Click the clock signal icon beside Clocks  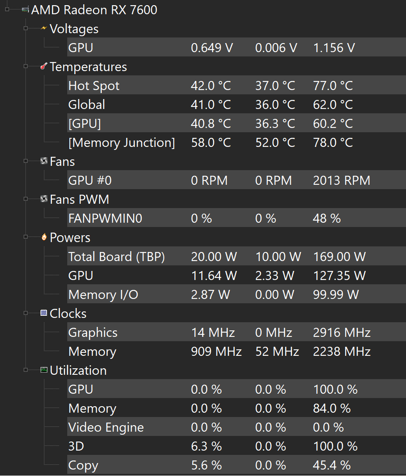(x=44, y=313)
